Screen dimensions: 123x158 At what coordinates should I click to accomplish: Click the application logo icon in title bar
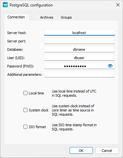(x=5, y=5)
